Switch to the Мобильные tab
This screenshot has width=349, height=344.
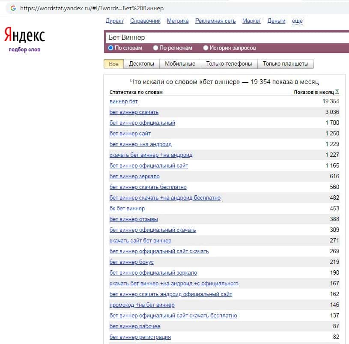[x=180, y=64]
